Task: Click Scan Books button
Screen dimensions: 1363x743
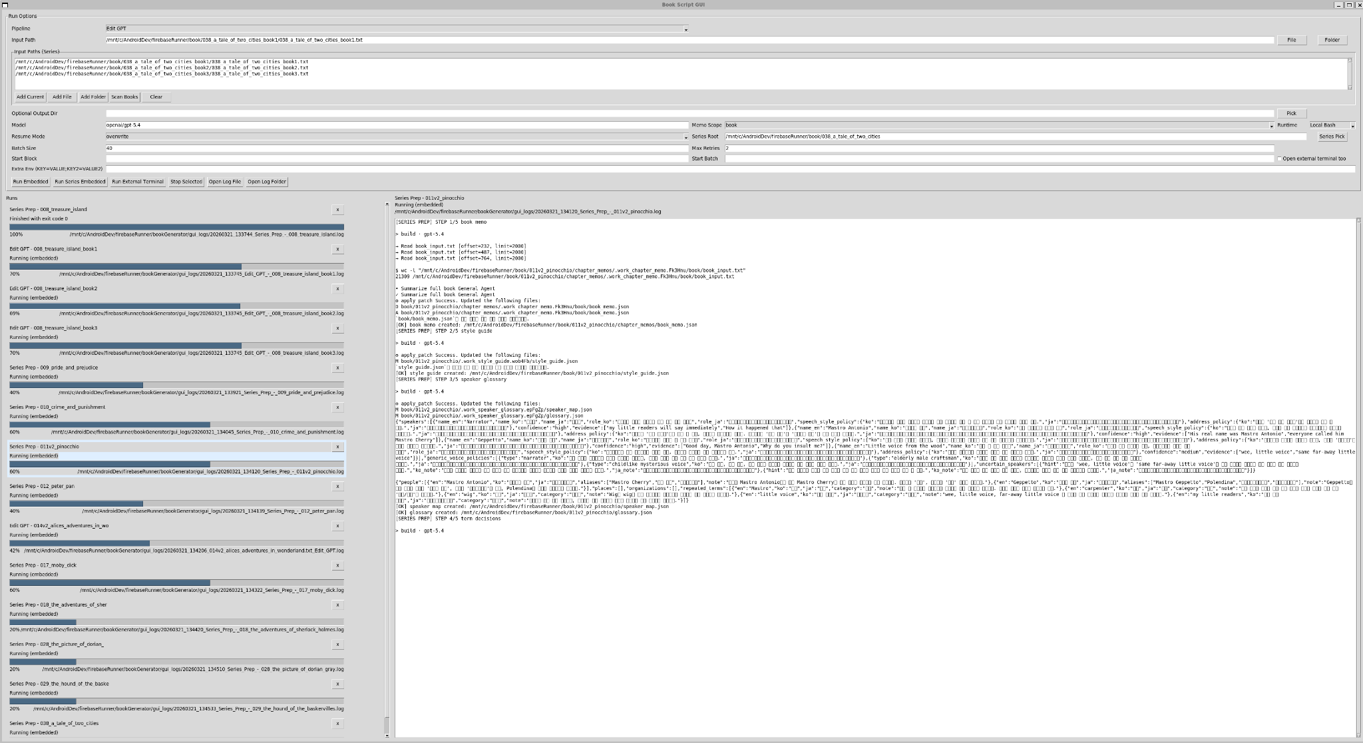Action: [124, 97]
